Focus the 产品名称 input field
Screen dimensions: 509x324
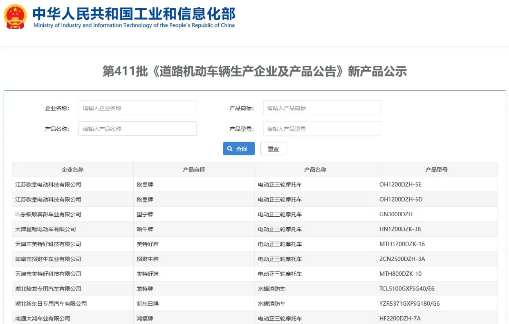click(x=137, y=129)
